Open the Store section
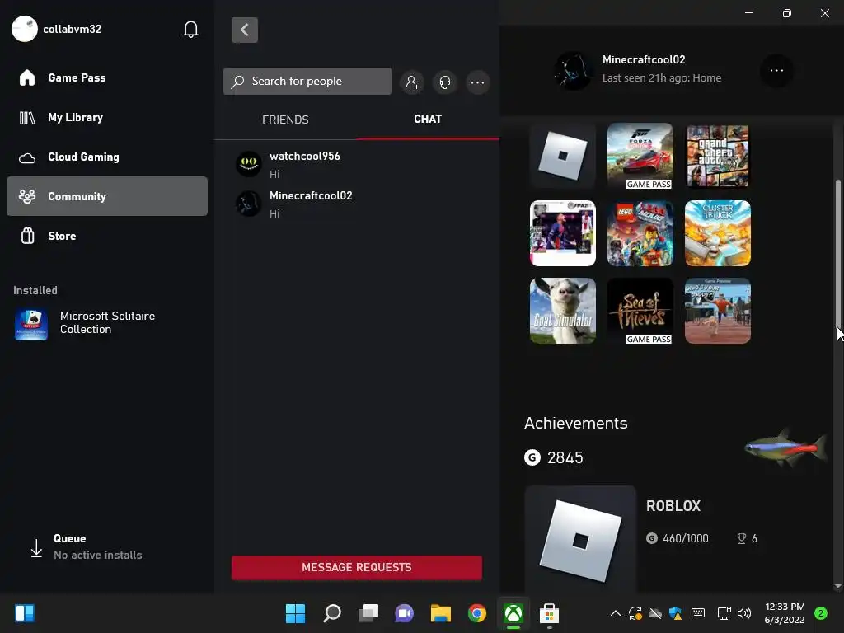The image size is (844, 633). coord(107,236)
